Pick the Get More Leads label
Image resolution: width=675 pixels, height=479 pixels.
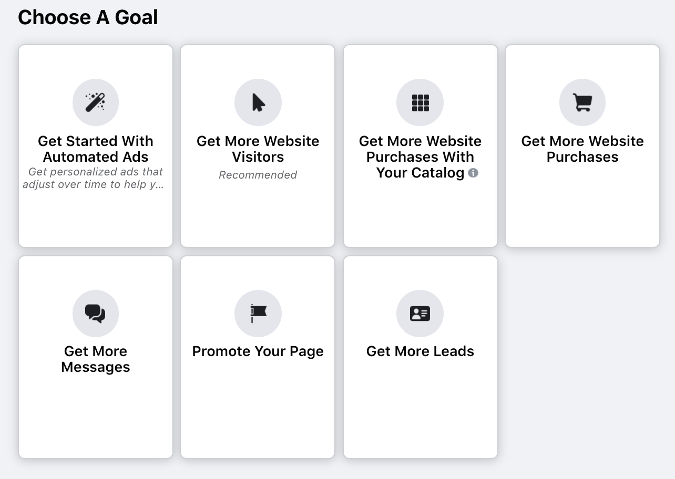click(420, 351)
